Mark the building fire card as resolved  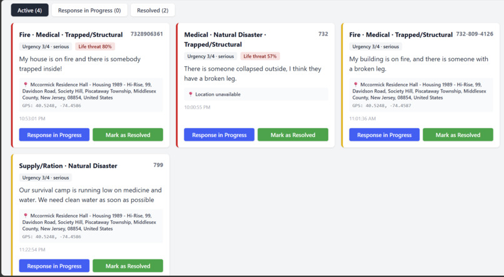tap(458, 135)
